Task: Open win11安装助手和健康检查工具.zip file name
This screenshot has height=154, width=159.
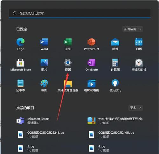Action: point(120,119)
